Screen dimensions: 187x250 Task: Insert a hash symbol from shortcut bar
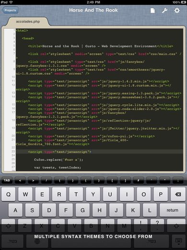138,180
